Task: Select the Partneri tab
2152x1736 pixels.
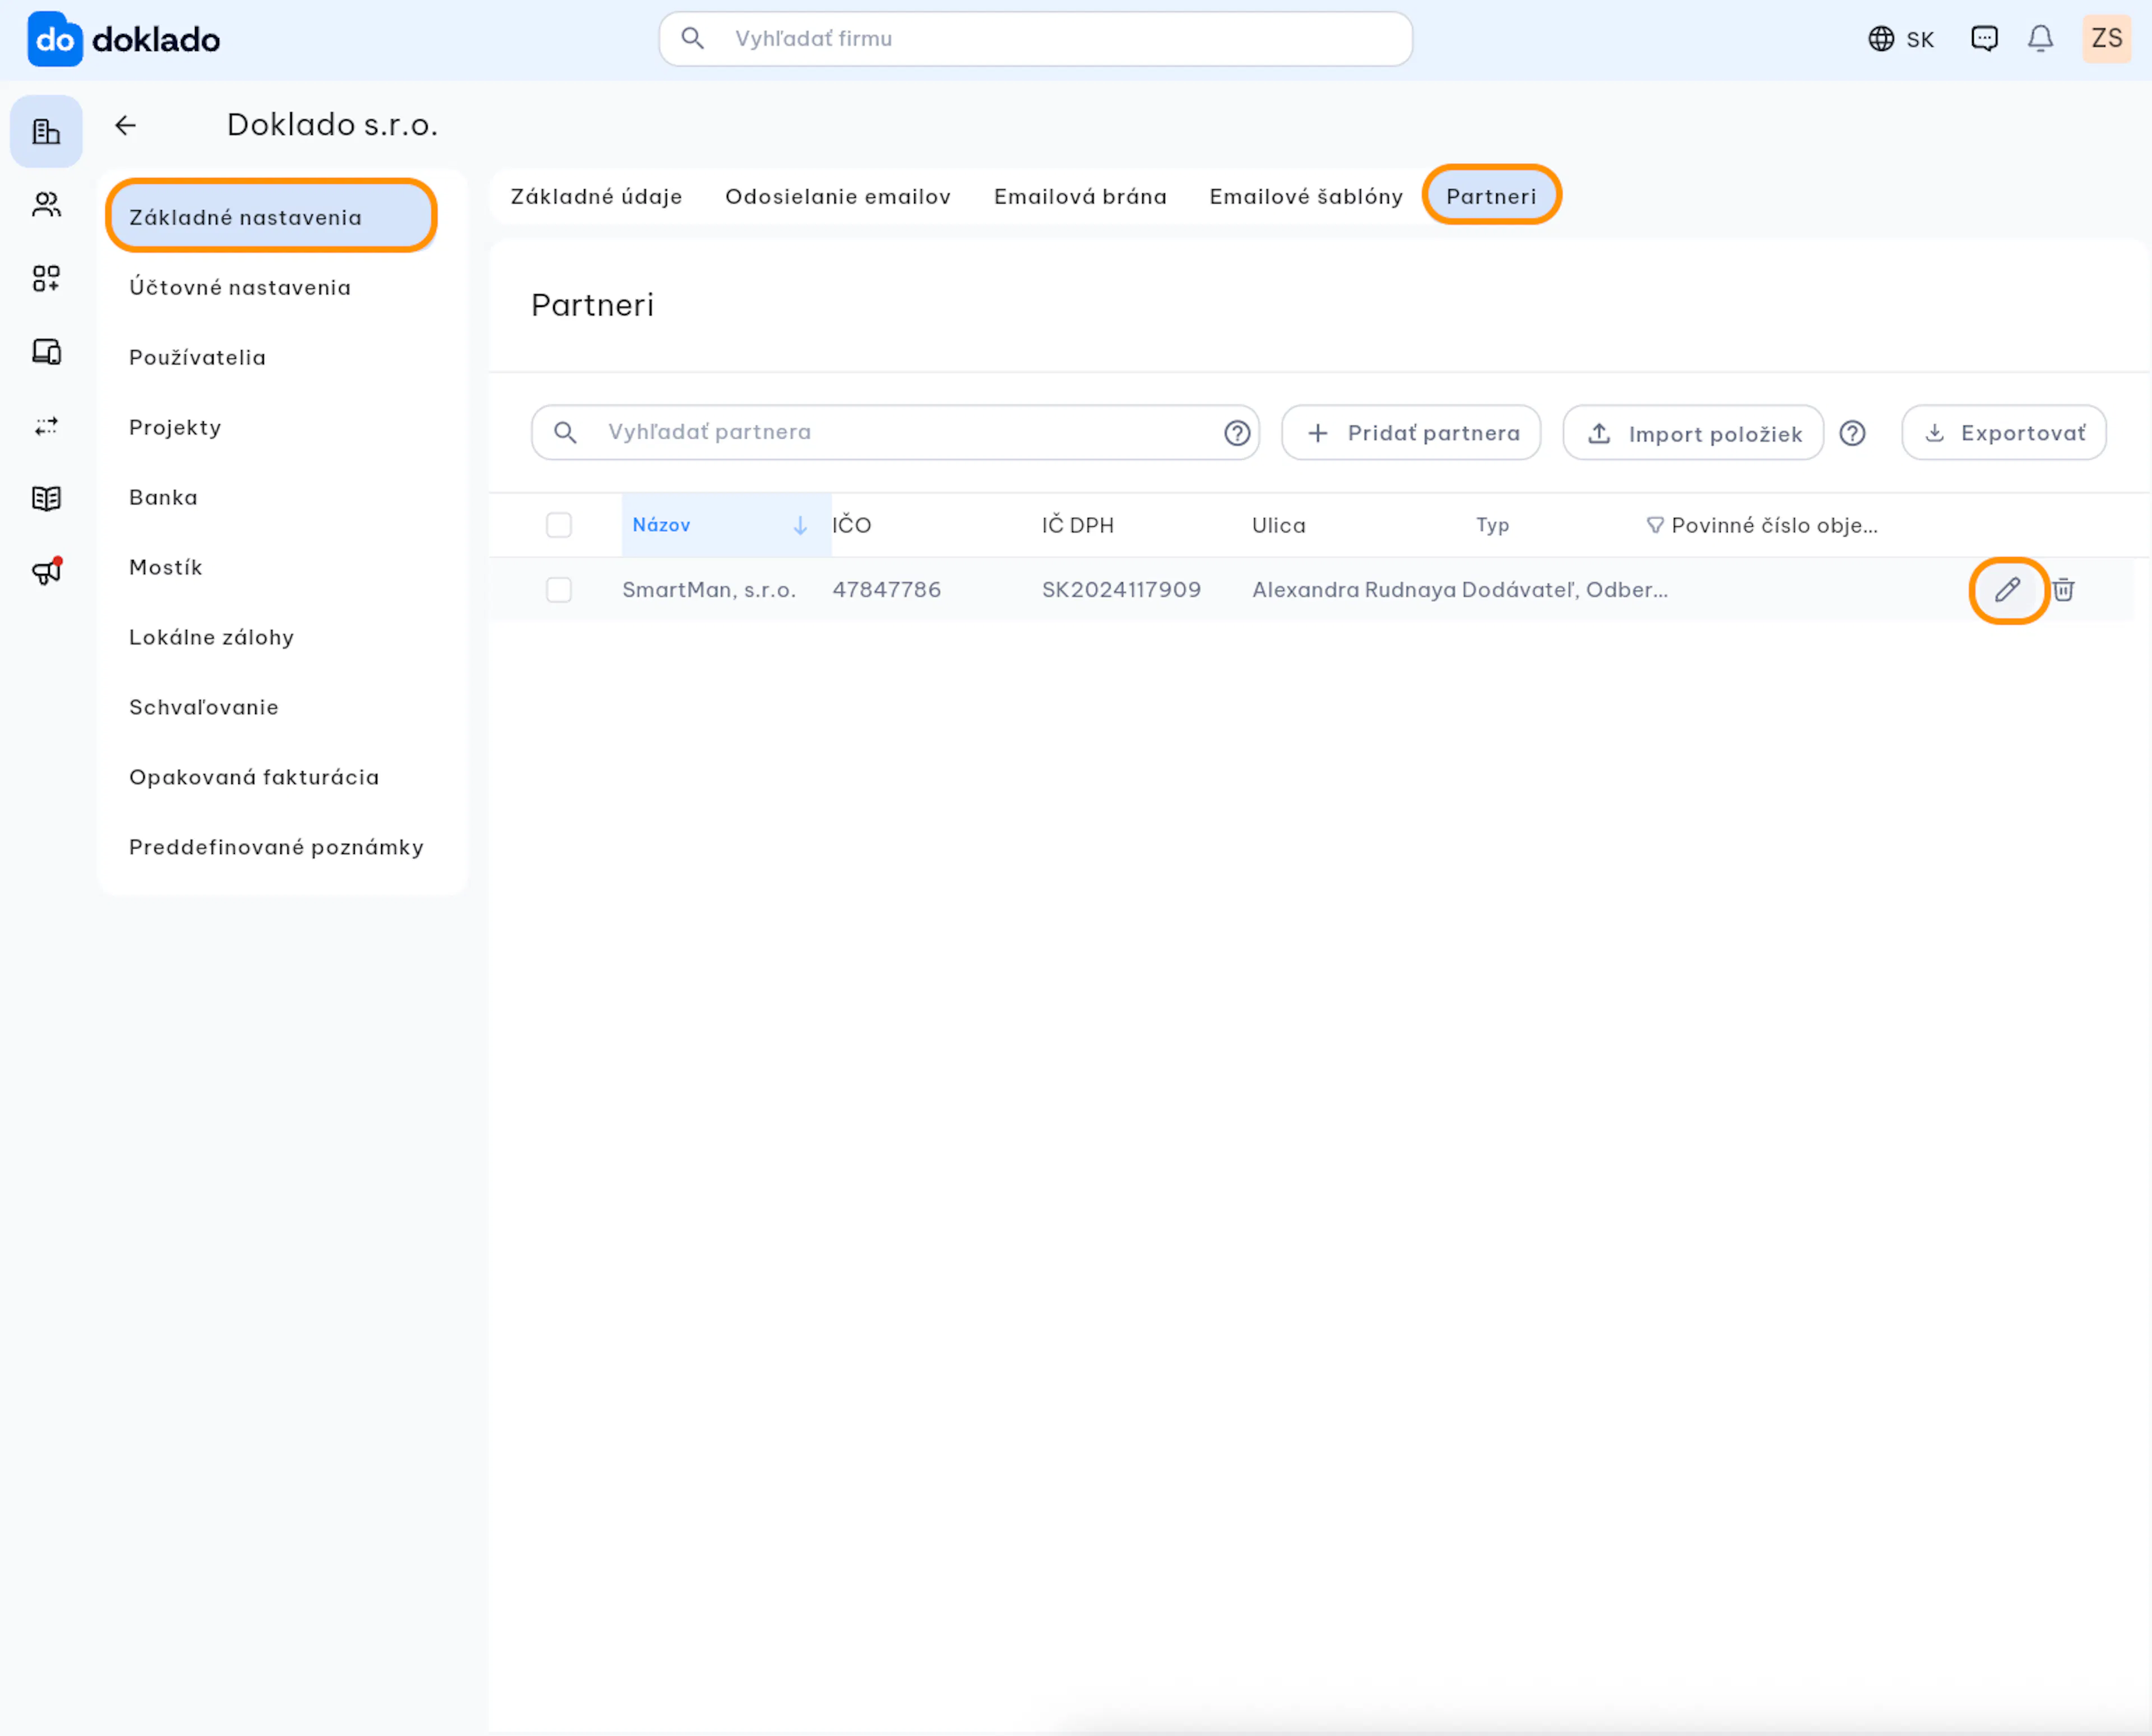Action: 1491,197
